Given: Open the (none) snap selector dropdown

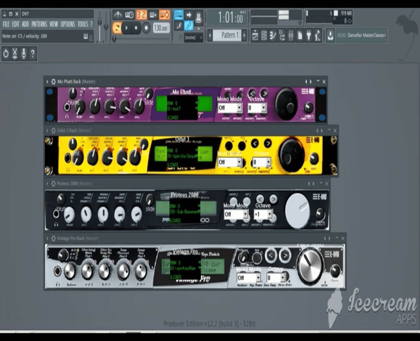Looking at the screenshot, I should (x=193, y=37).
